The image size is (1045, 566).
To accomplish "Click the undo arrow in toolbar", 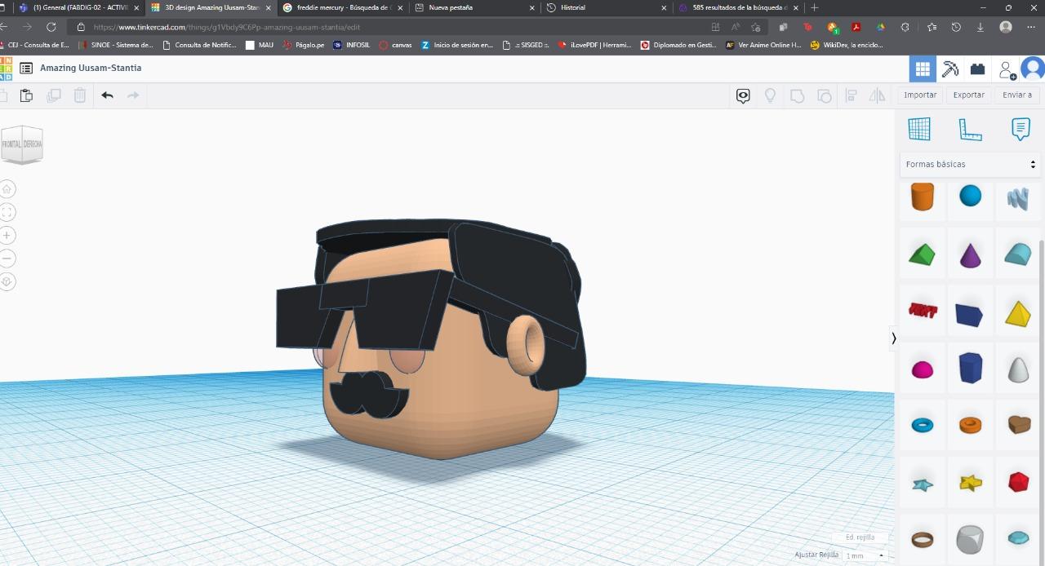I will (x=107, y=95).
